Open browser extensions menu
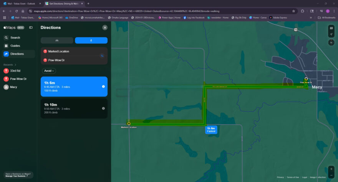Screen dimensions: 338x182 point(302,11)
